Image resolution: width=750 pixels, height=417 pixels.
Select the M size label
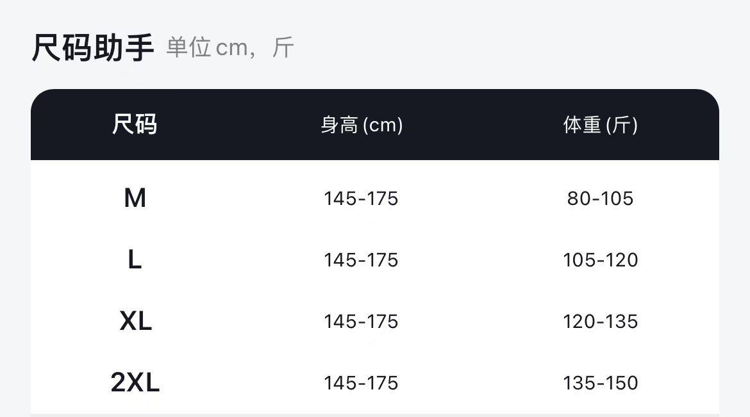pos(135,199)
